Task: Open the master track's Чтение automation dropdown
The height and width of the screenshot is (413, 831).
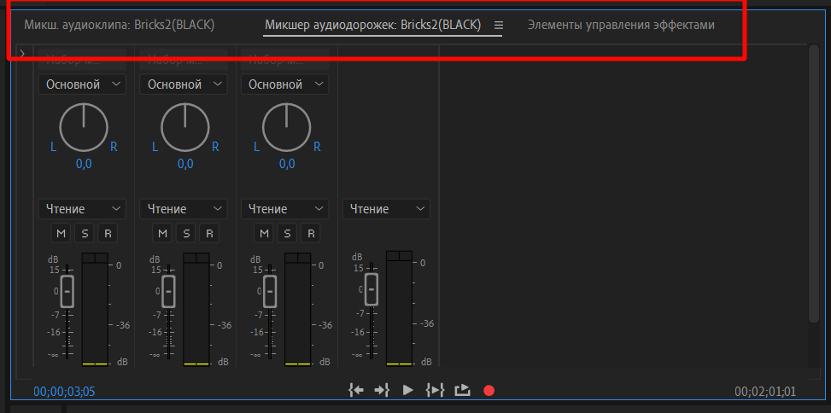Action: click(x=386, y=209)
